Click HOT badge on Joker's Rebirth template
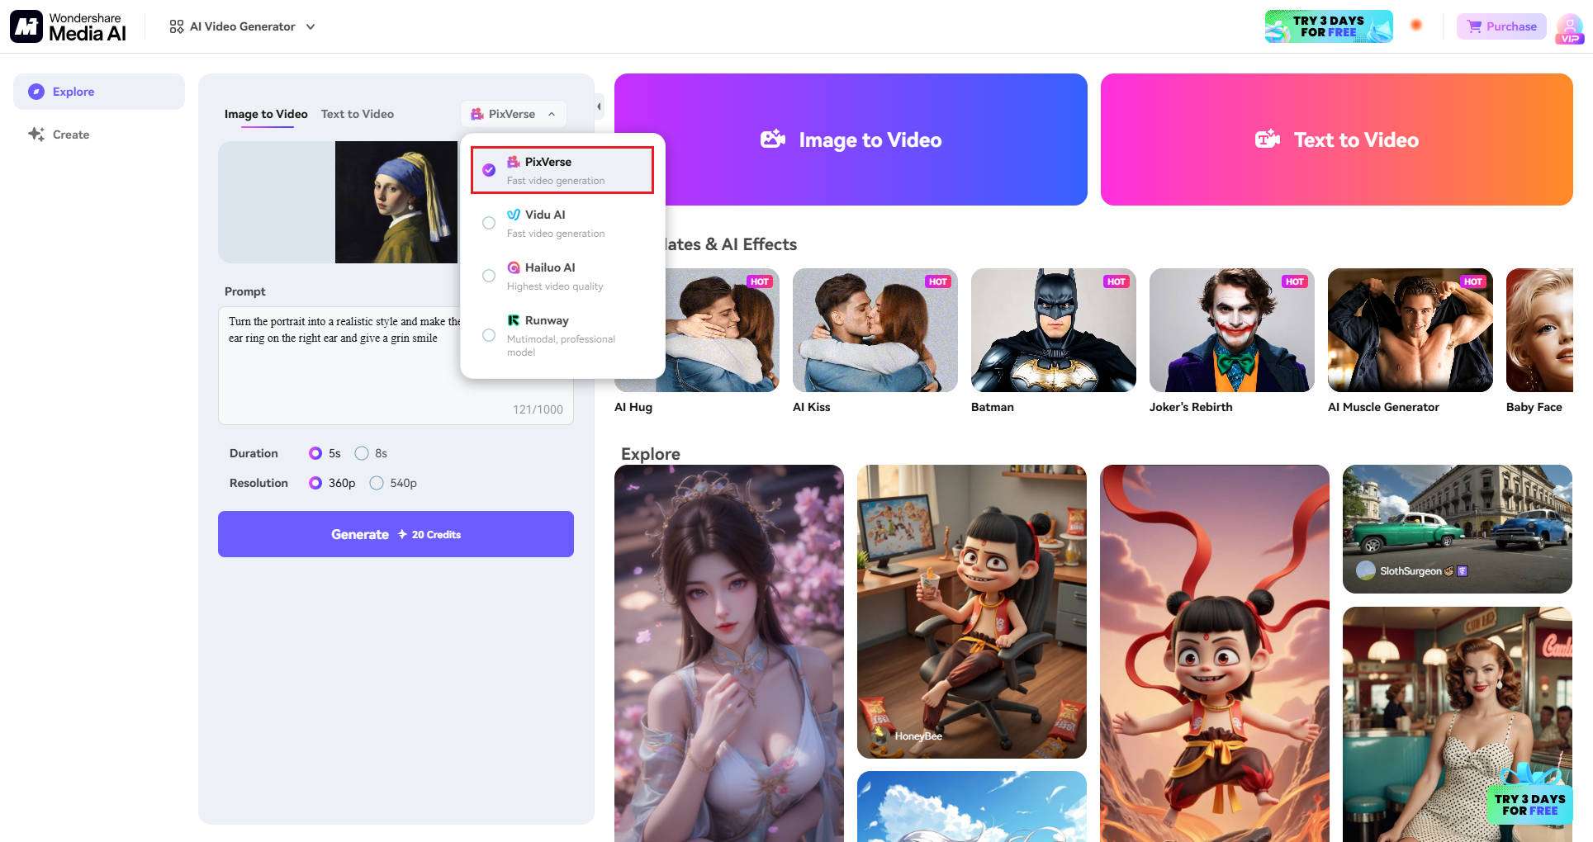The width and height of the screenshot is (1593, 842). click(1295, 281)
